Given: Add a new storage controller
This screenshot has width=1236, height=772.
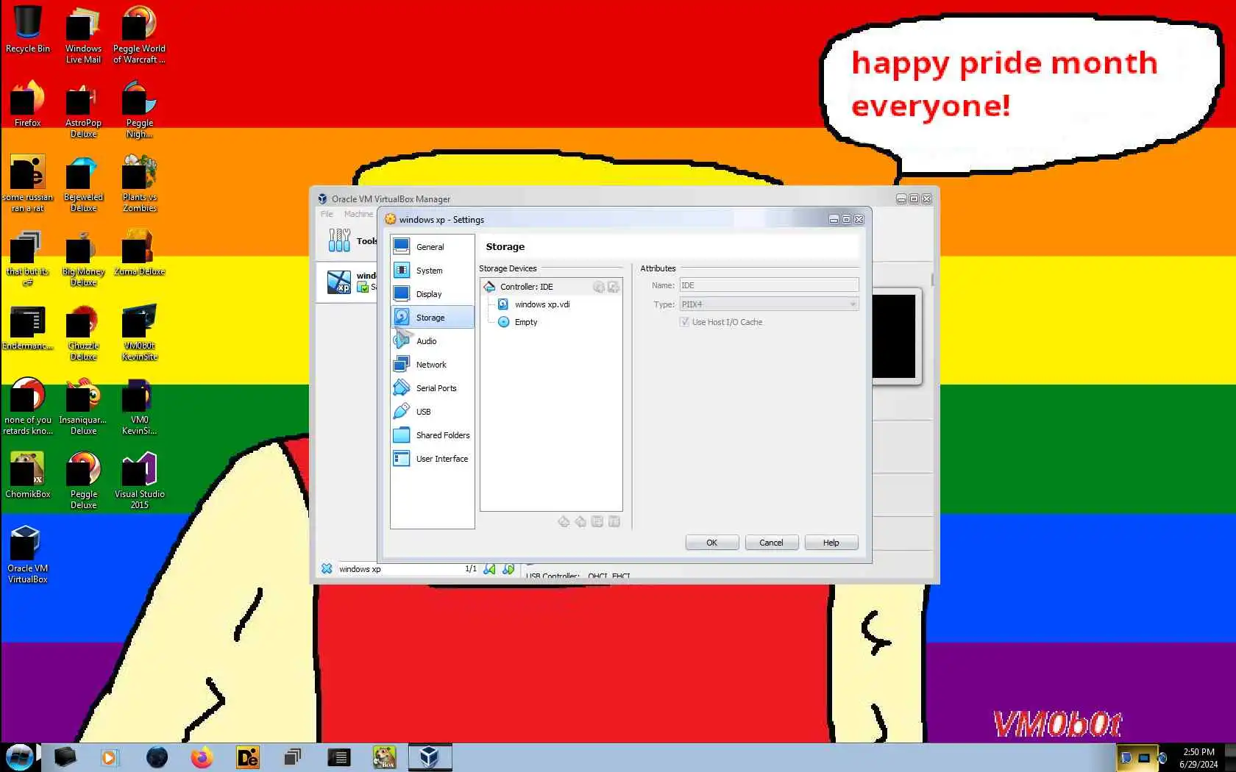Looking at the screenshot, I should [x=564, y=521].
